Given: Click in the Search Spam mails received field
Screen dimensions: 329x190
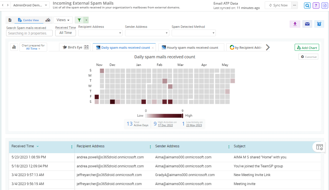Looking at the screenshot, I should (29, 33).
